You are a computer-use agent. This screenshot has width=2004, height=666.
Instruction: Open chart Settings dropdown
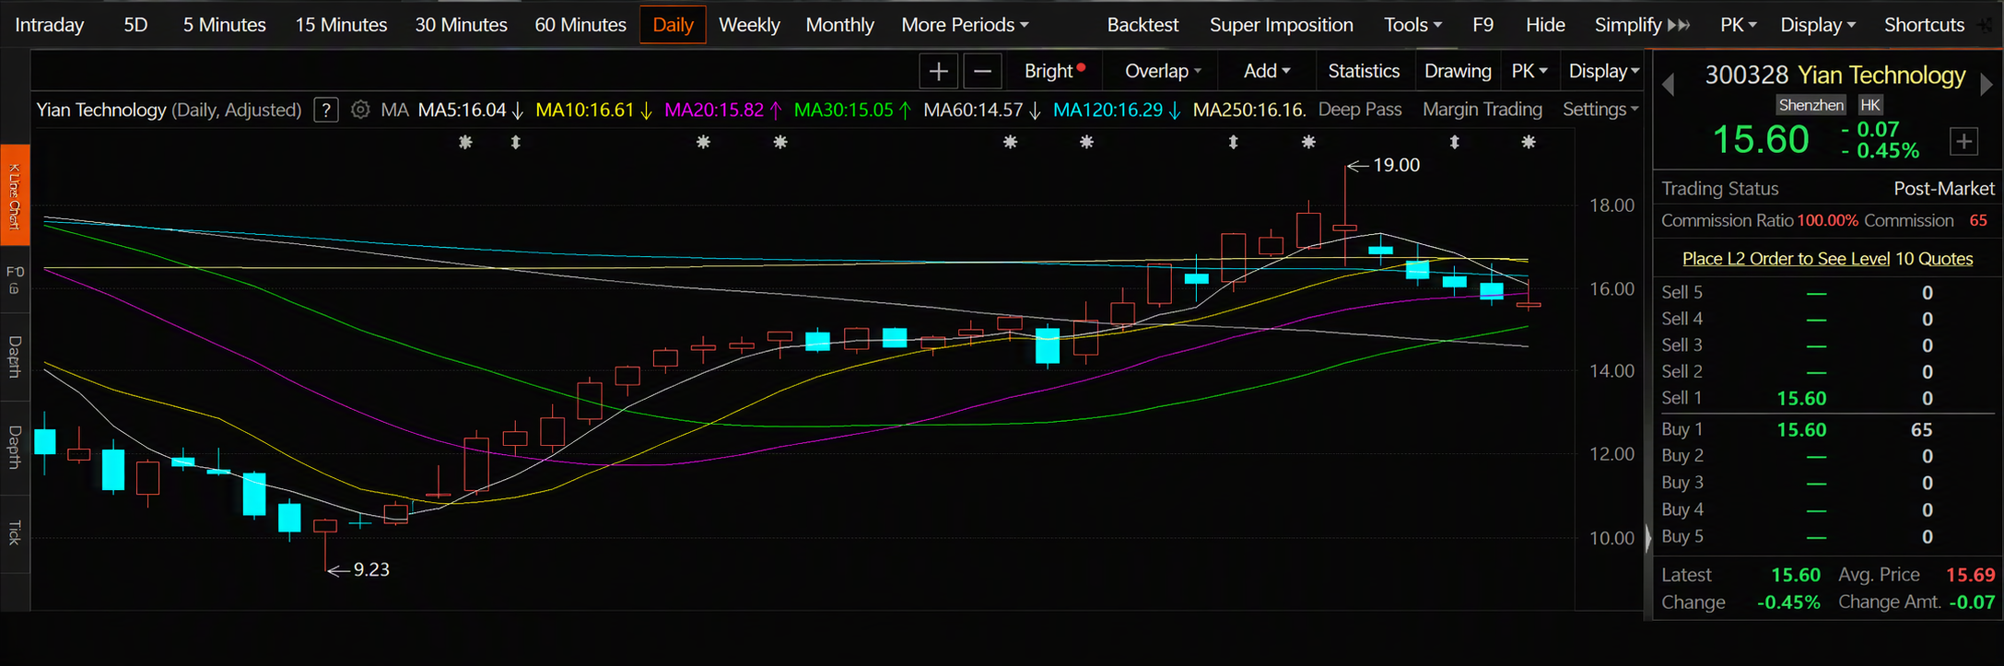(1600, 110)
